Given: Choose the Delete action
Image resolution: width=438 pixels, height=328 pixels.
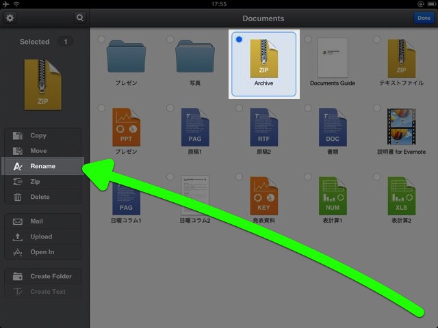Looking at the screenshot, I should [42, 197].
